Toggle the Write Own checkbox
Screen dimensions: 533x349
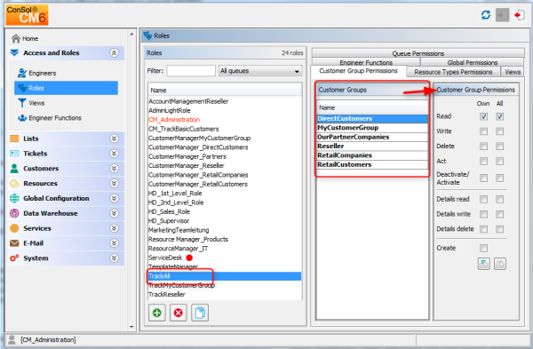[x=483, y=131]
